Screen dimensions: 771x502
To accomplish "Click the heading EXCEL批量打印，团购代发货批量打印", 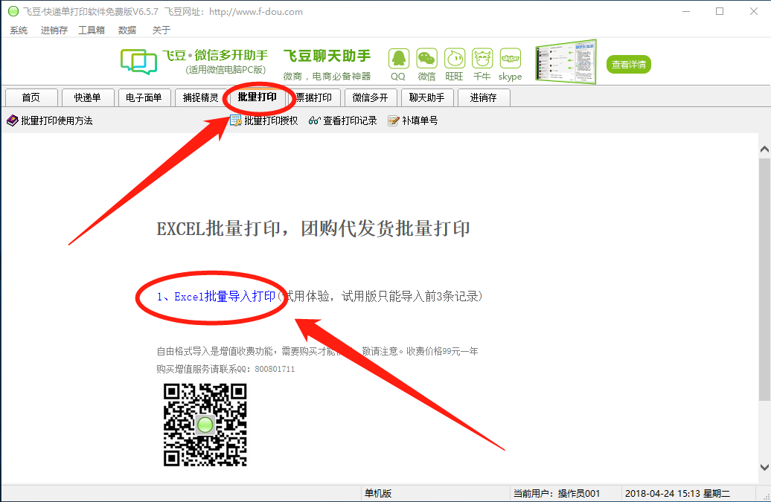I will [x=313, y=229].
